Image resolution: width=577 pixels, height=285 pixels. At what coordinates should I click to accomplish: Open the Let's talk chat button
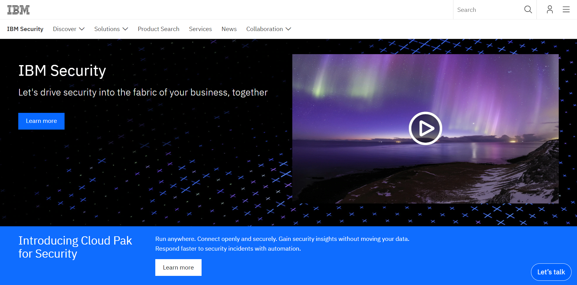click(x=551, y=272)
